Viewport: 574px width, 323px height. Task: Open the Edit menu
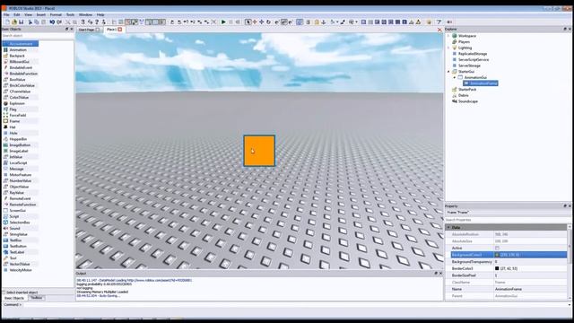(17, 14)
